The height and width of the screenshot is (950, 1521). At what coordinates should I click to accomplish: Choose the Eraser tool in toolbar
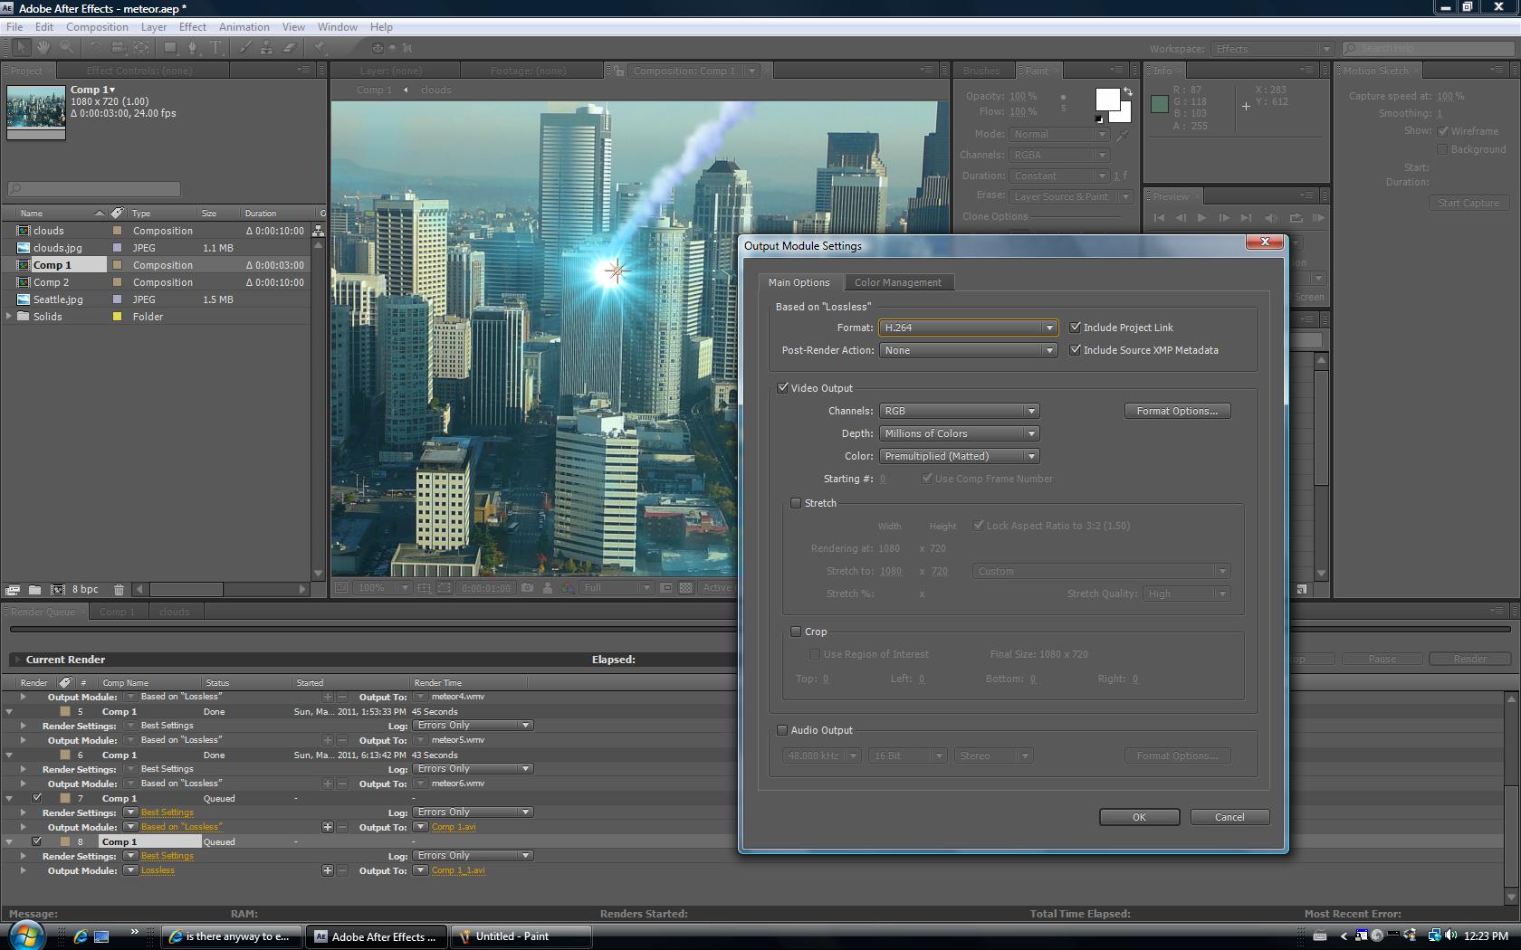coord(290,48)
